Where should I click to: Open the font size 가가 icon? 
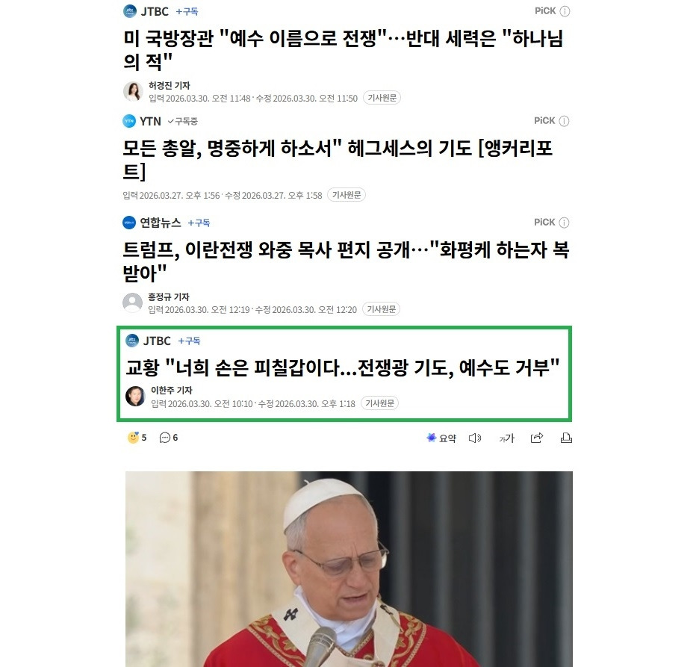pyautogui.click(x=506, y=438)
